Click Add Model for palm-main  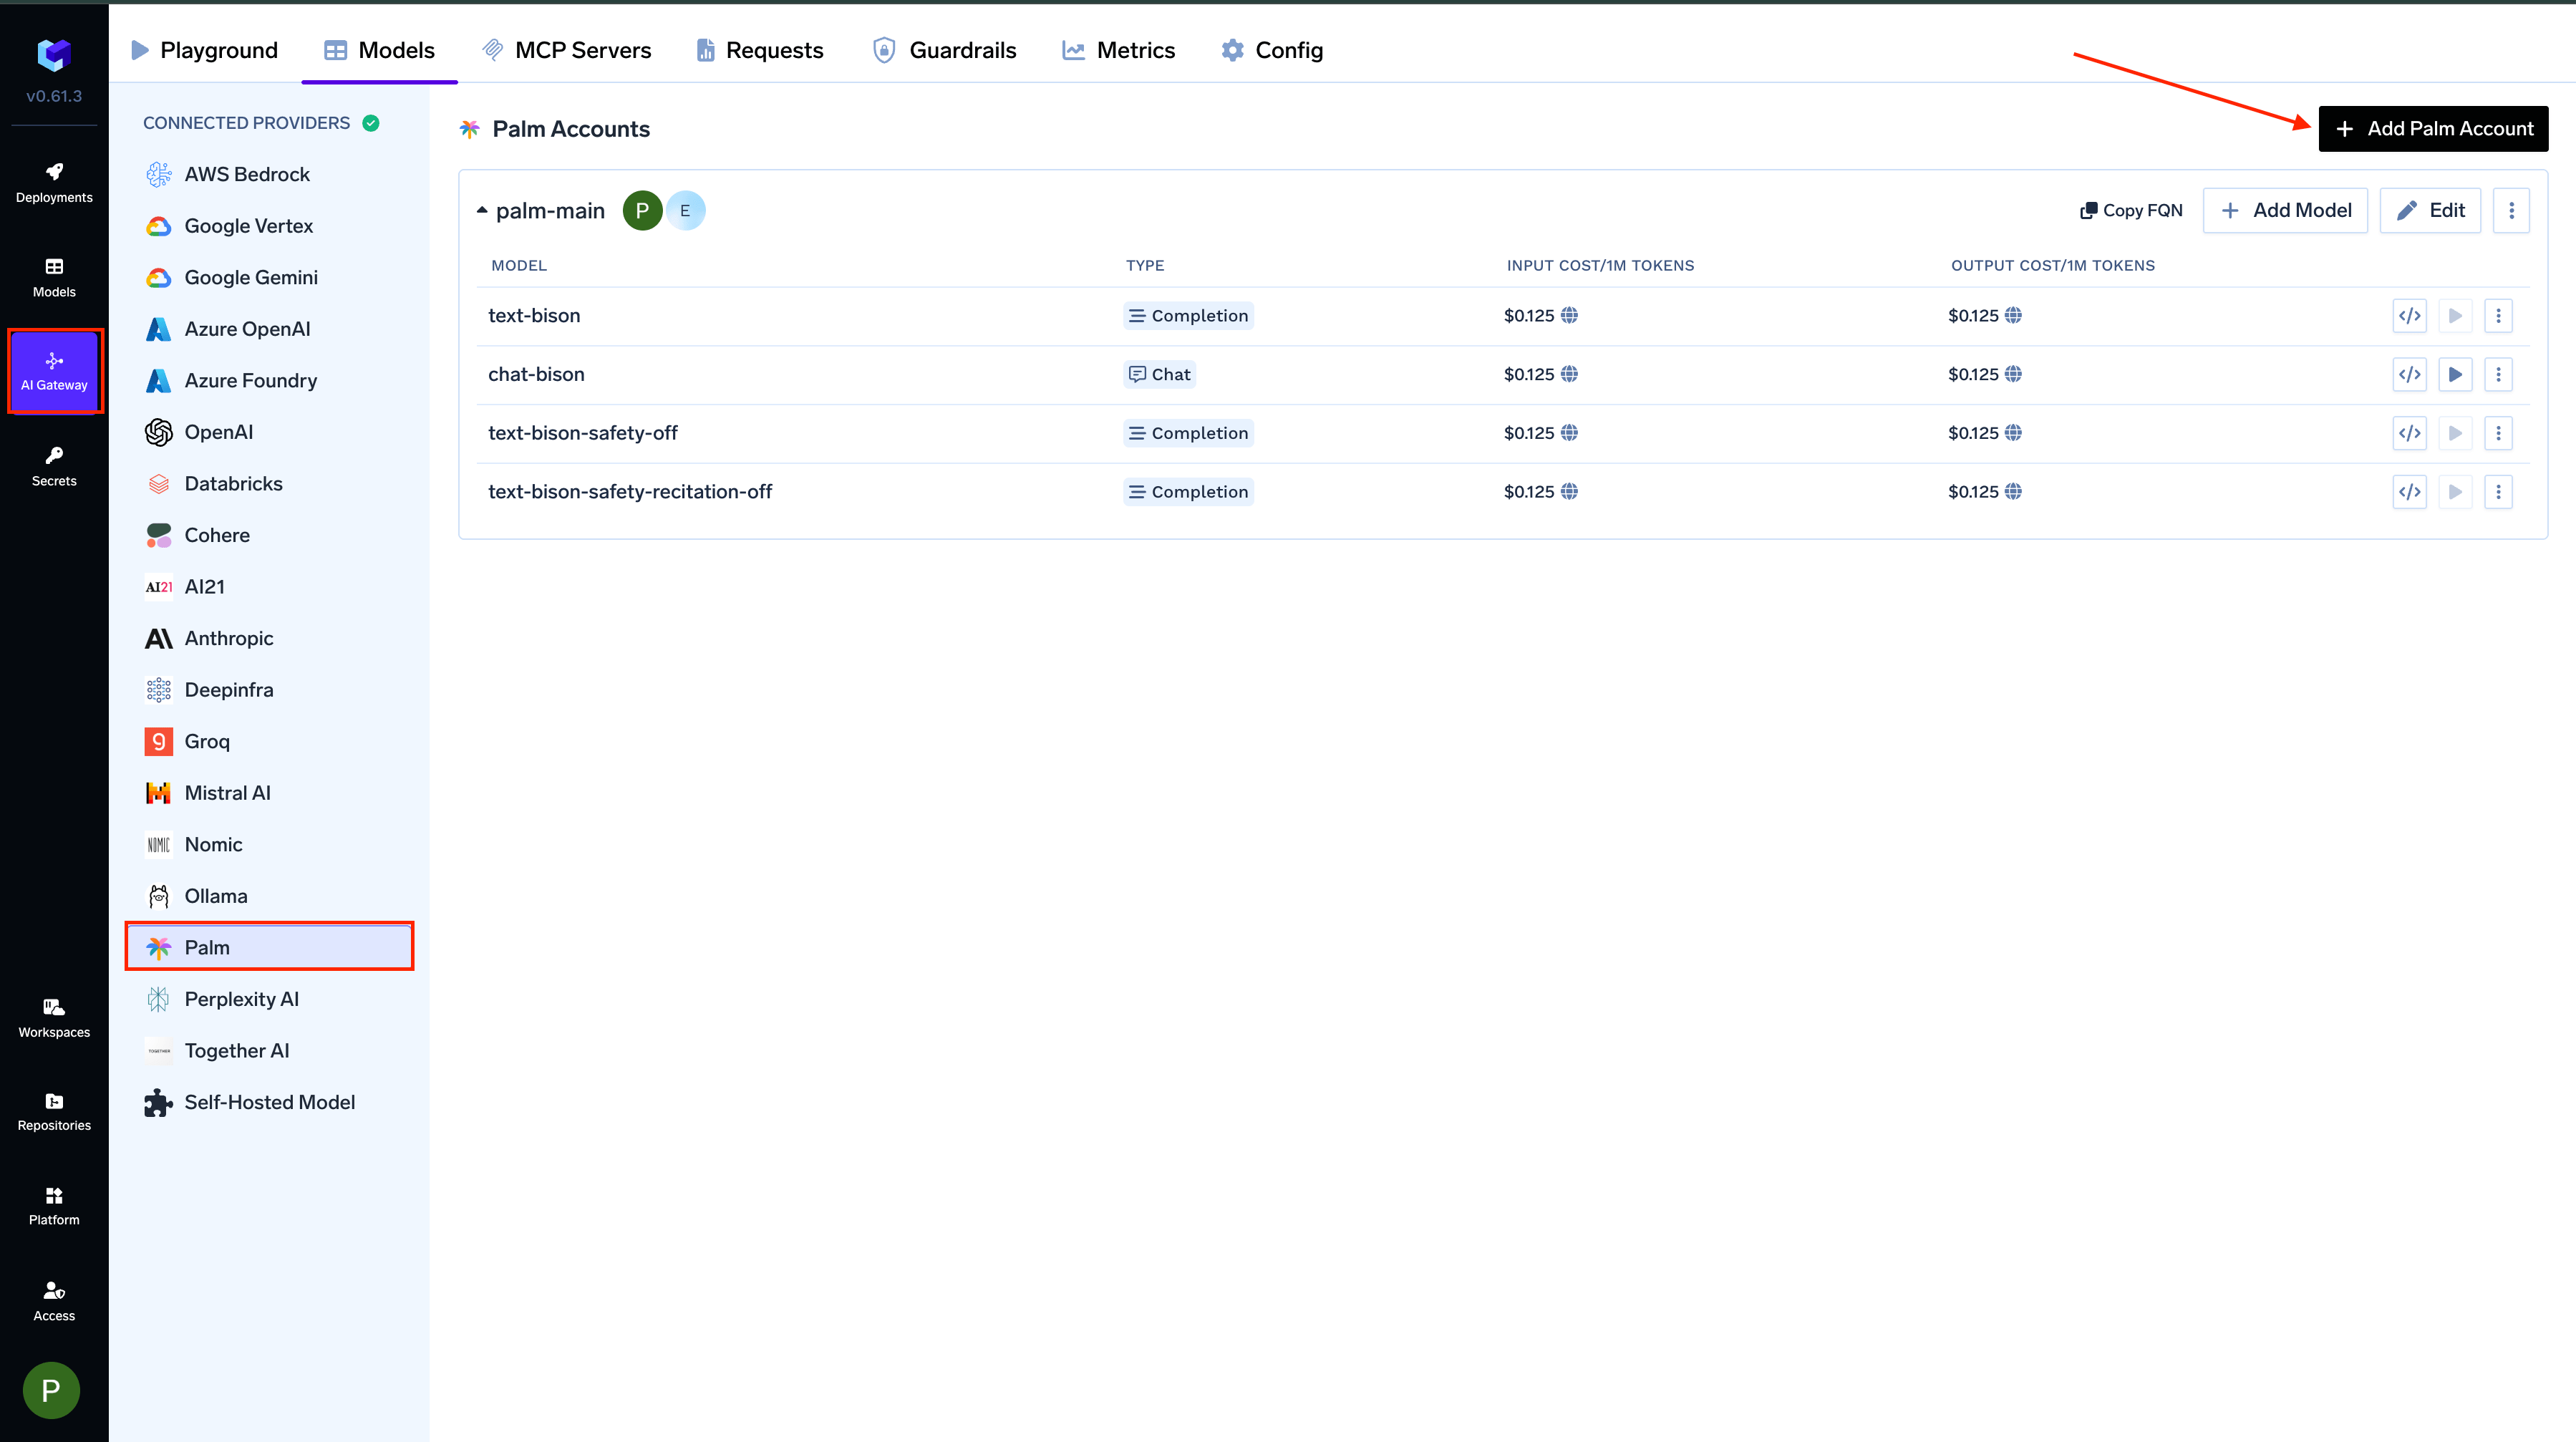2285,210
